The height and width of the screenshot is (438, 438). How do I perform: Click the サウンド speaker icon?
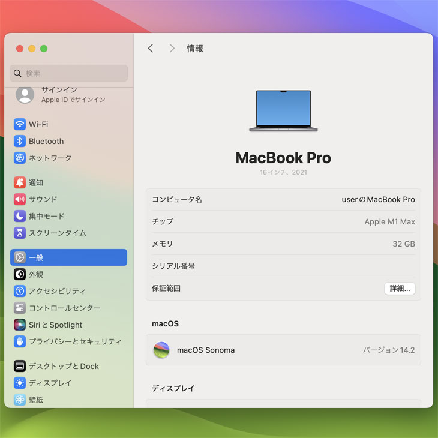20,199
